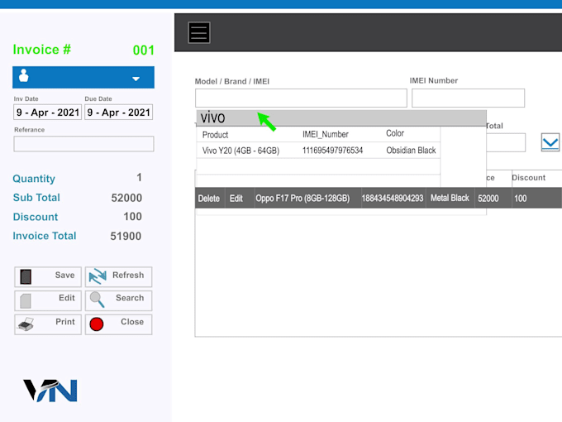The width and height of the screenshot is (562, 422).
Task: Click the Refresh button
Action: tap(119, 276)
